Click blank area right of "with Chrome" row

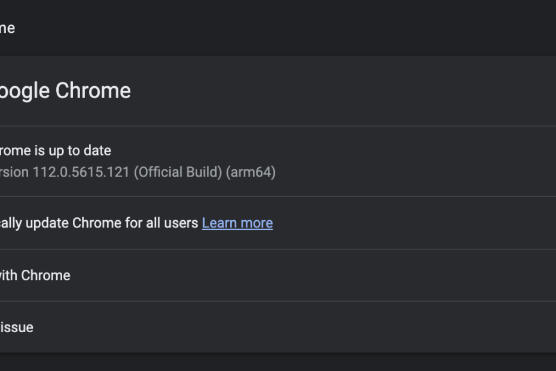(x=329, y=275)
